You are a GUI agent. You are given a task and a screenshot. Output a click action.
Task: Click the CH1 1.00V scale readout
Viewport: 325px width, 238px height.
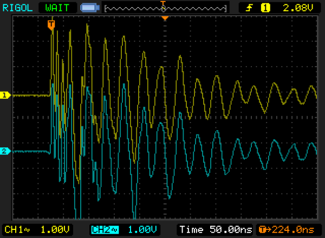[37, 230]
